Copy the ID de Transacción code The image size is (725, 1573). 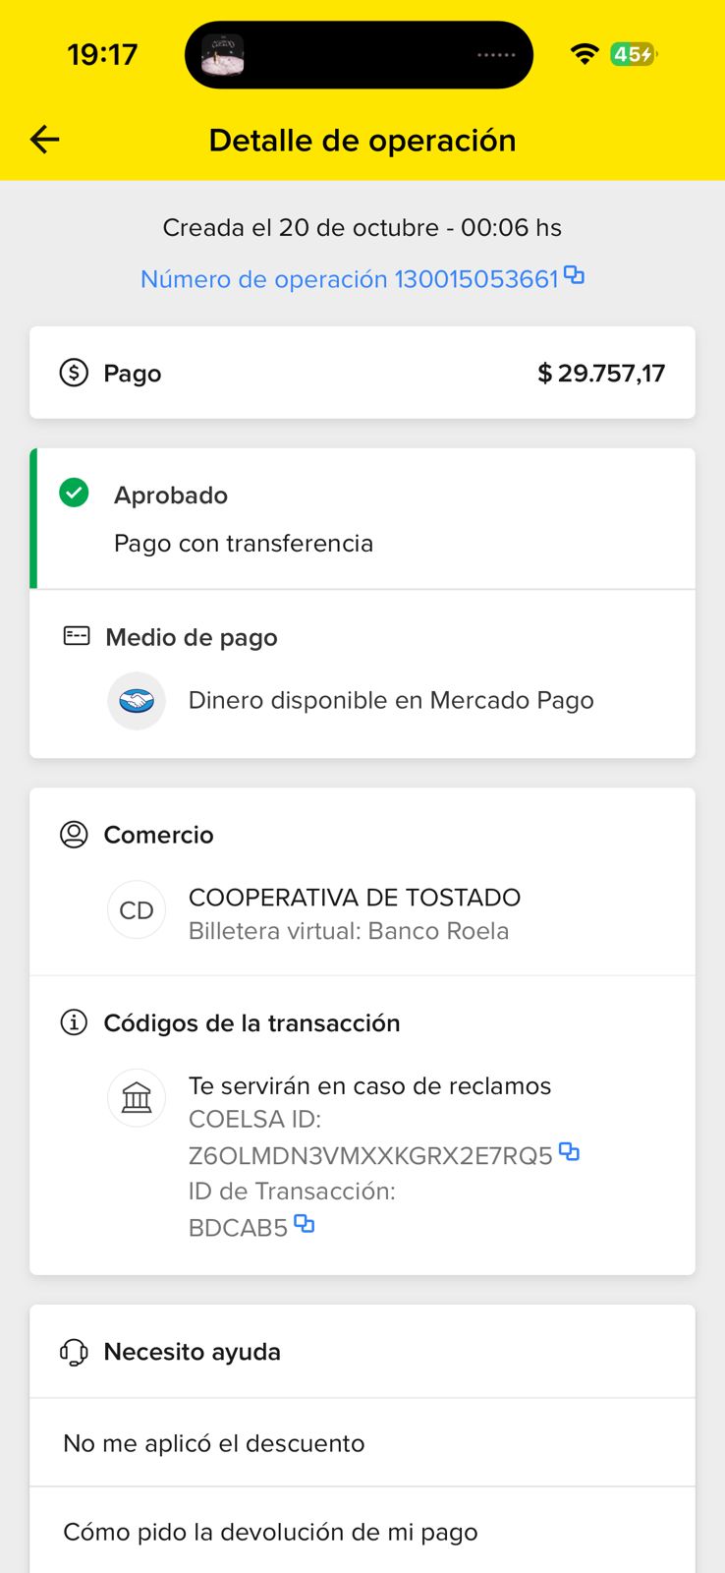pyautogui.click(x=305, y=1224)
